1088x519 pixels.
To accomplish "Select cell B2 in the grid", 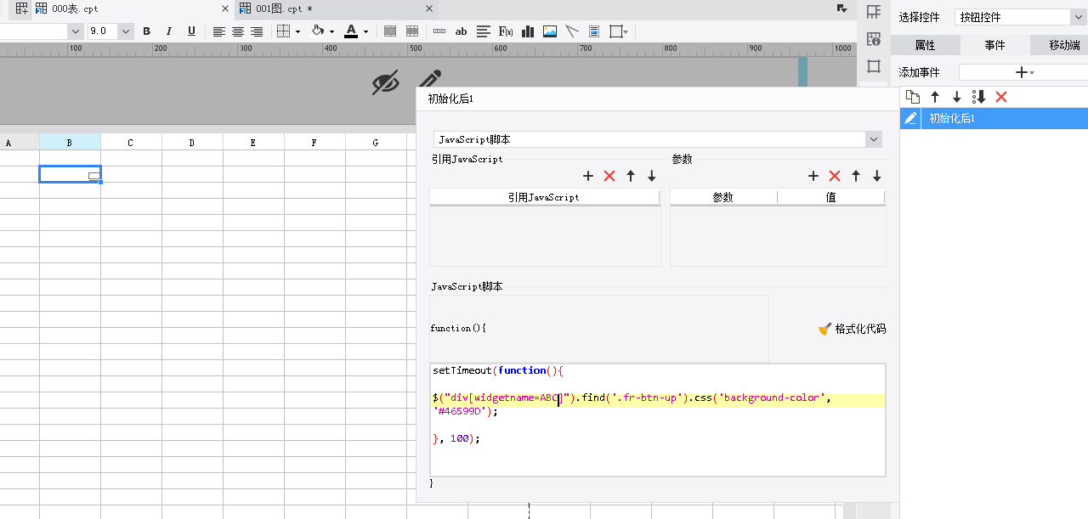I will point(70,173).
